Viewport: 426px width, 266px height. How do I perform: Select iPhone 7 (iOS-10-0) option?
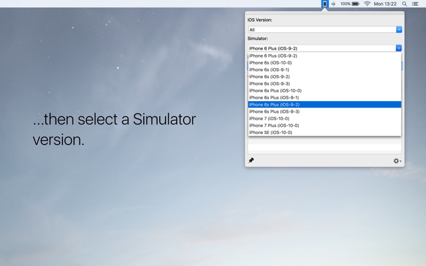pos(324,119)
